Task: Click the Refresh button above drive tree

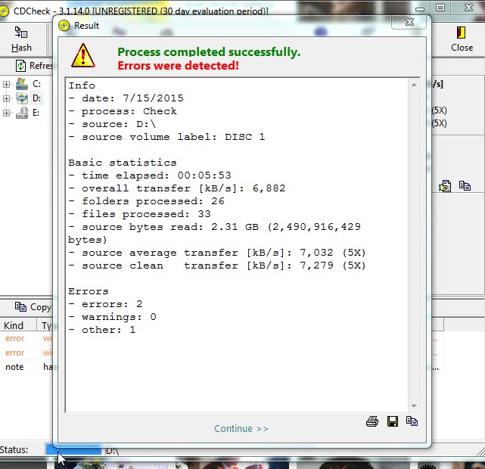Action: 30,66
